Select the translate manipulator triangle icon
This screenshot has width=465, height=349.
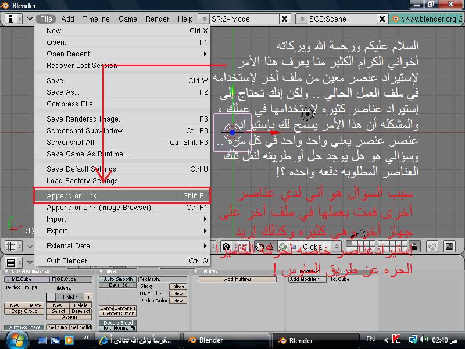(x=270, y=247)
